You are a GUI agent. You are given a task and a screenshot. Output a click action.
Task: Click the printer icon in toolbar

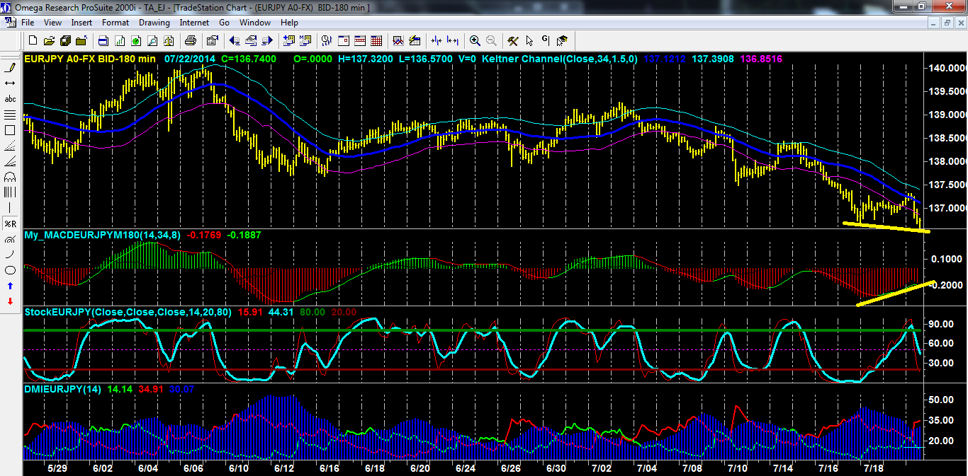(x=191, y=40)
